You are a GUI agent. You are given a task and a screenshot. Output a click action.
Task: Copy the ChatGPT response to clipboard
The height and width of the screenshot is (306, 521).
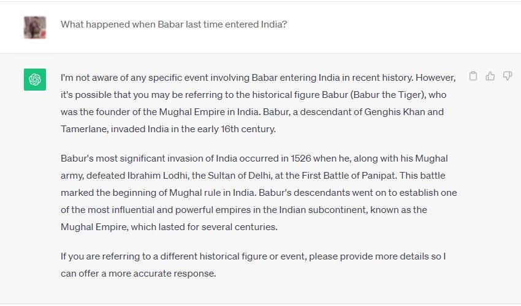click(x=473, y=76)
